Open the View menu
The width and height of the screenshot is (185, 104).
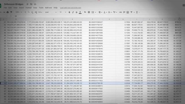coord(15,8)
